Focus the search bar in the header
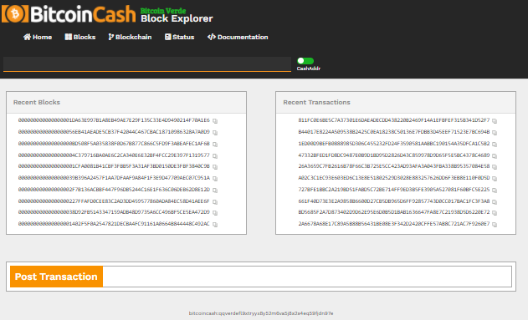This screenshot has height=320, width=528. (x=147, y=63)
